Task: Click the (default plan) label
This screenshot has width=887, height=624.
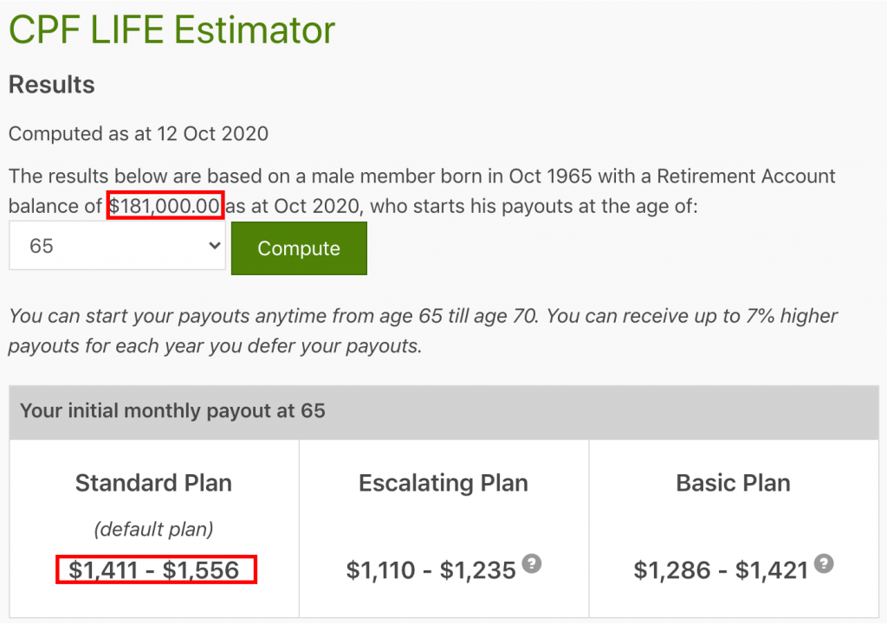Action: (153, 529)
